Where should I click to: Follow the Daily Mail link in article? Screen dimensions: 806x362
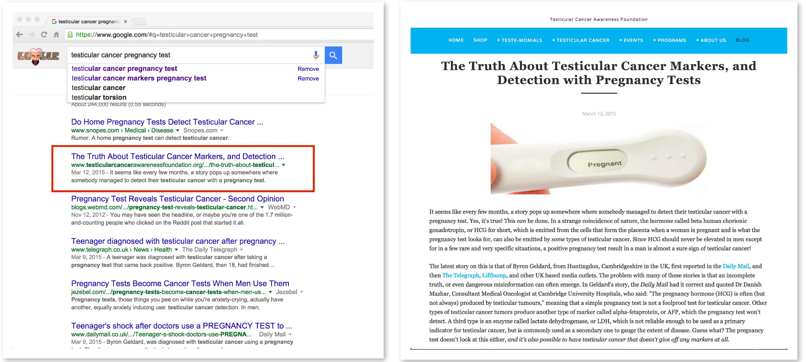736,266
